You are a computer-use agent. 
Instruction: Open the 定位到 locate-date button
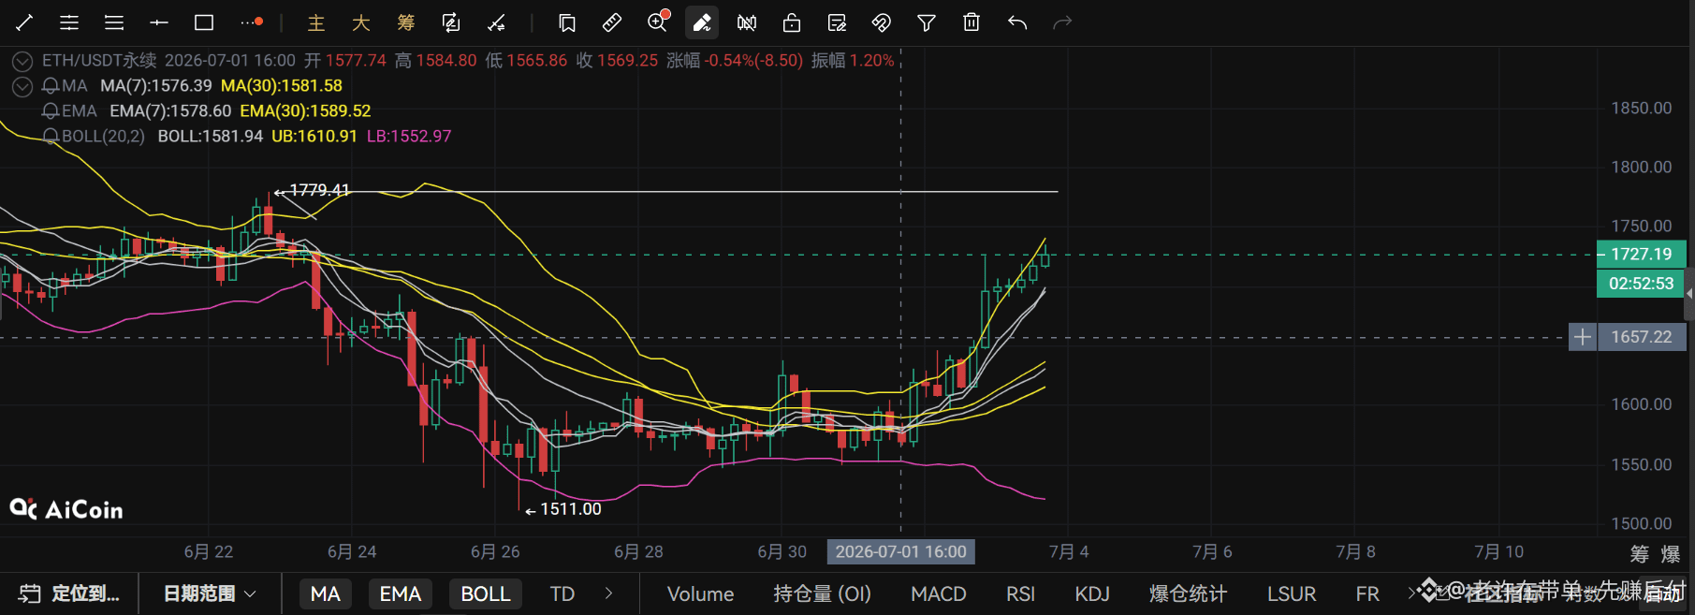click(x=69, y=593)
